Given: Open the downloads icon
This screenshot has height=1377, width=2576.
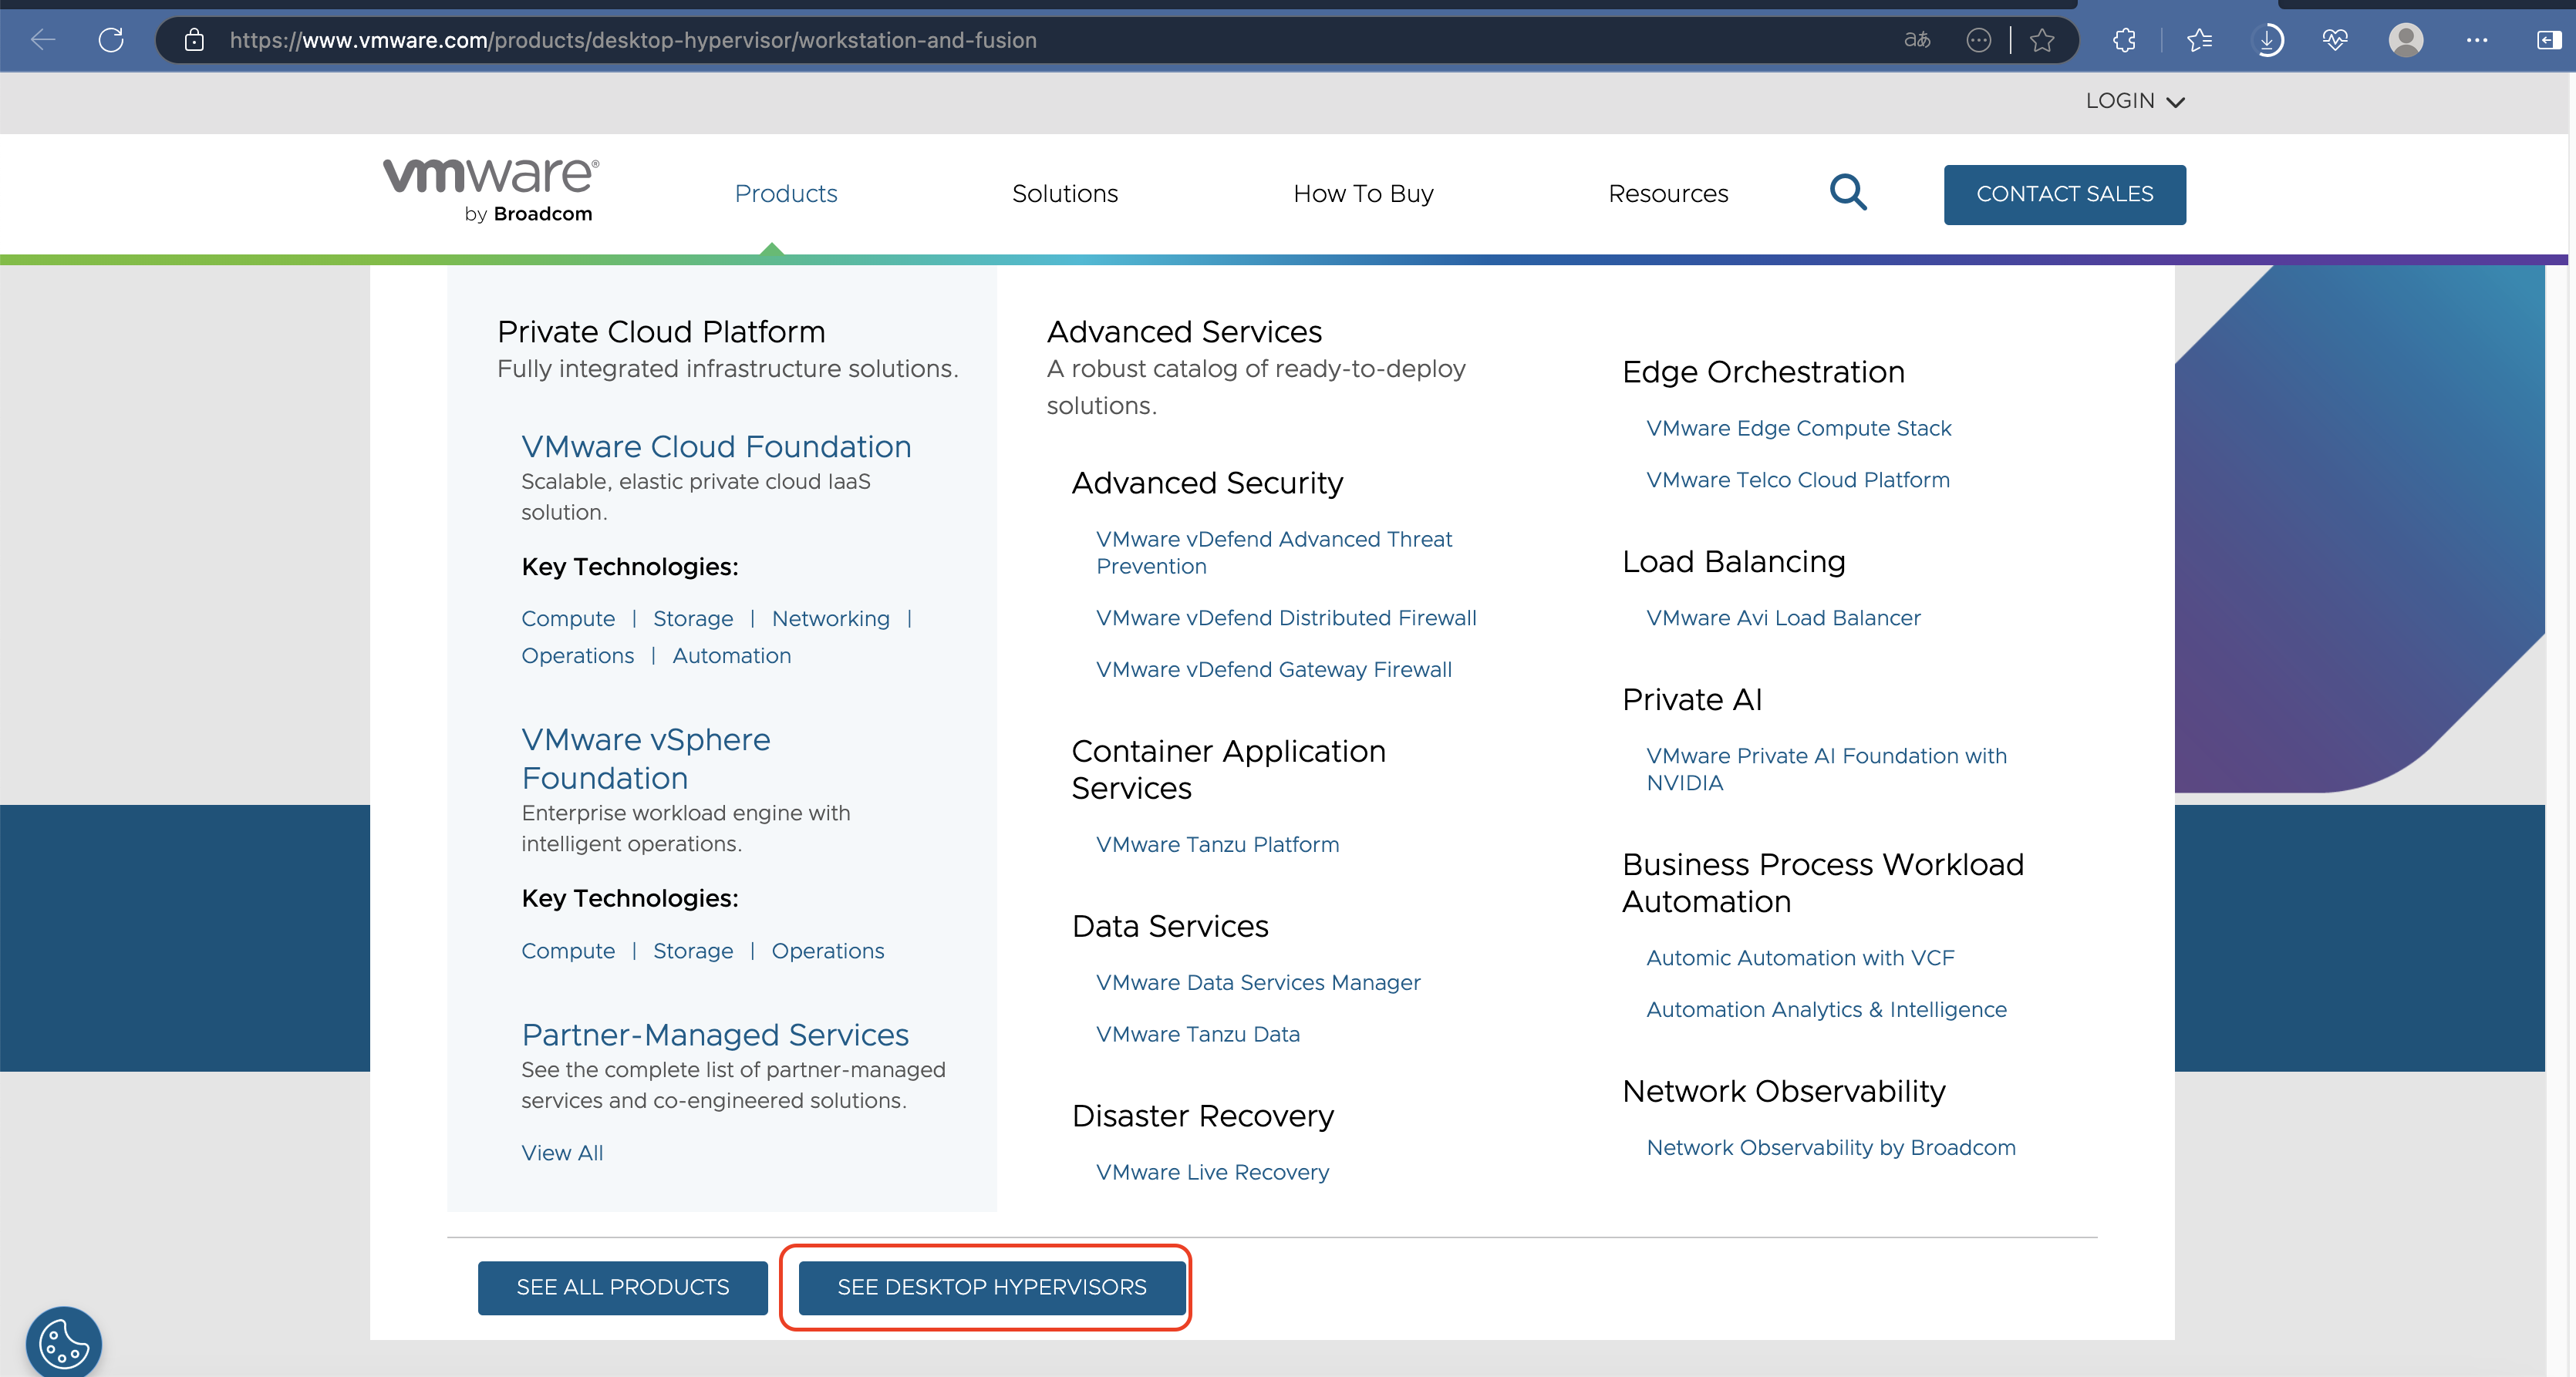Looking at the screenshot, I should tap(2269, 40).
